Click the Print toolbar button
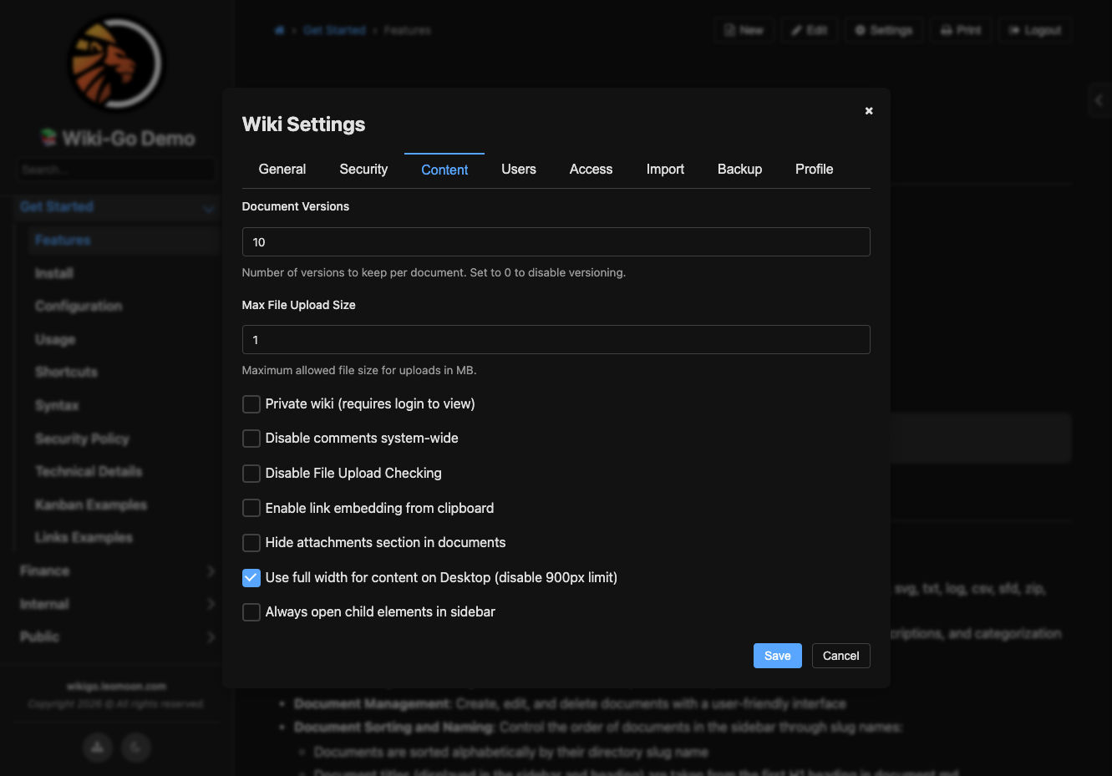The image size is (1112, 776). pyautogui.click(x=961, y=30)
